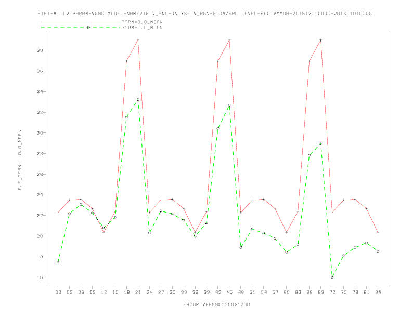This screenshot has width=412, height=318.
Task: Click x-axis forecast hour label 57
Action: point(275,292)
